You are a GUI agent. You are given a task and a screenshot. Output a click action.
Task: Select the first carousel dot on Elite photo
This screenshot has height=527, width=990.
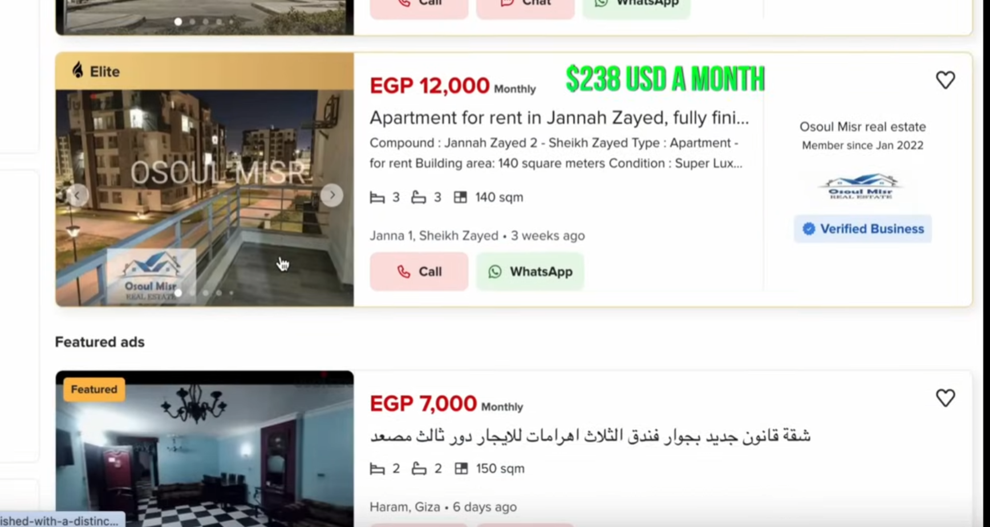tap(178, 293)
